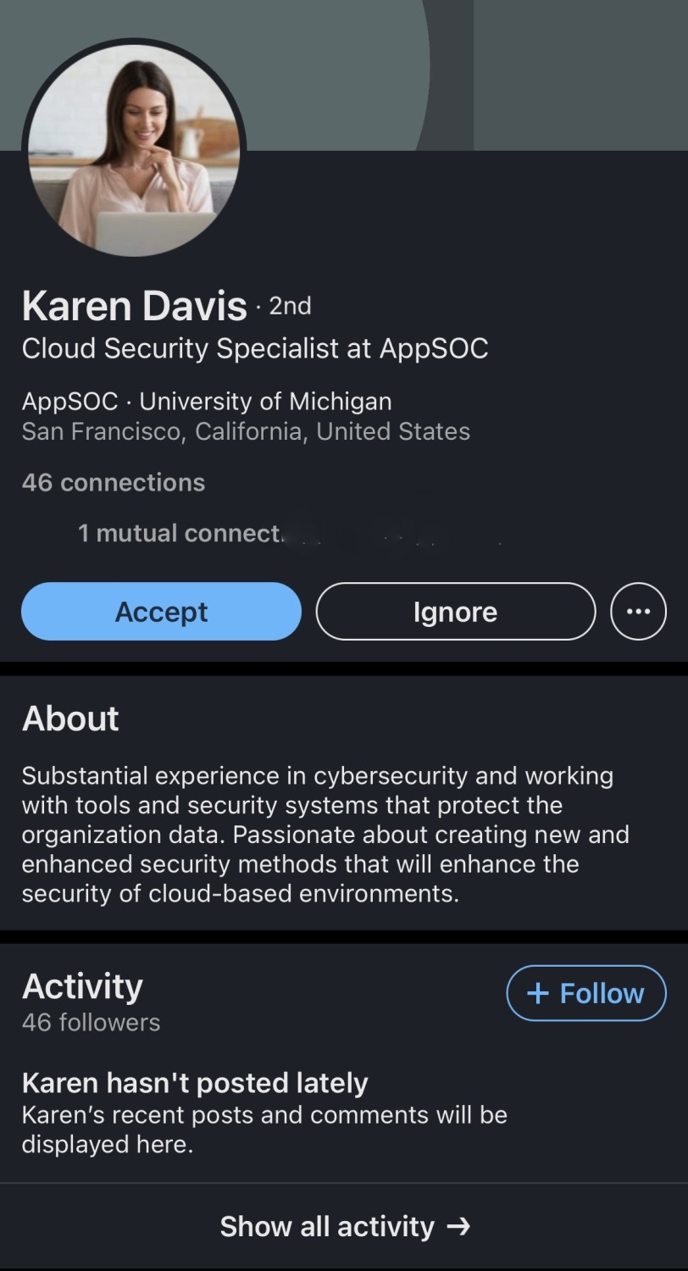Click the name Karen Davis

click(x=134, y=306)
